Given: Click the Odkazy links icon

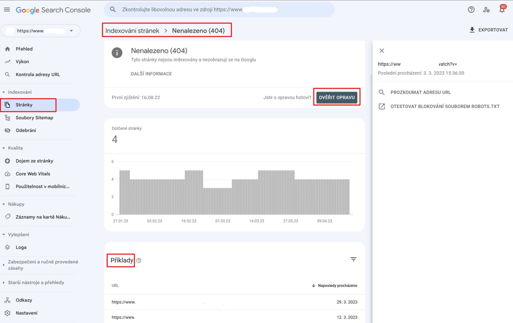Looking at the screenshot, I should 7,300.
